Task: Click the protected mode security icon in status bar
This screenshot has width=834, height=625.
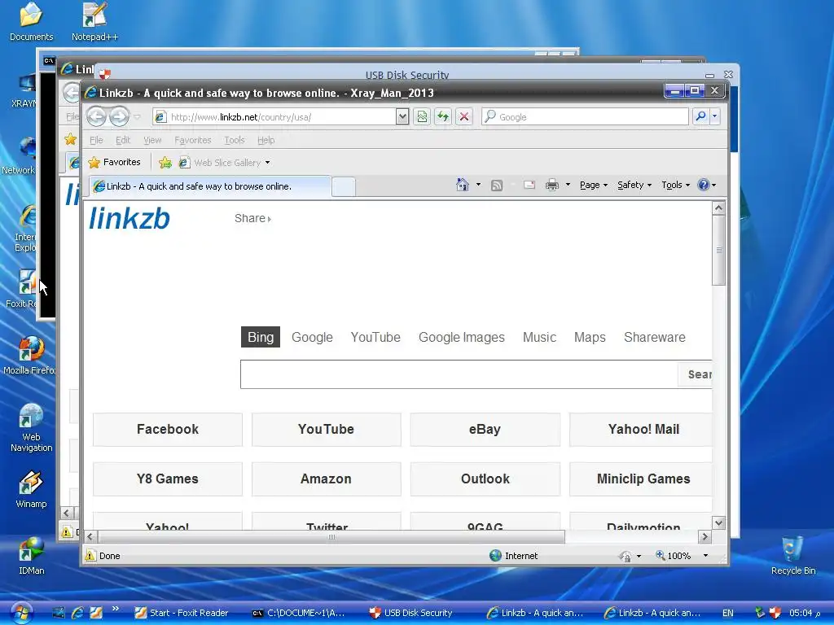Action: point(625,556)
